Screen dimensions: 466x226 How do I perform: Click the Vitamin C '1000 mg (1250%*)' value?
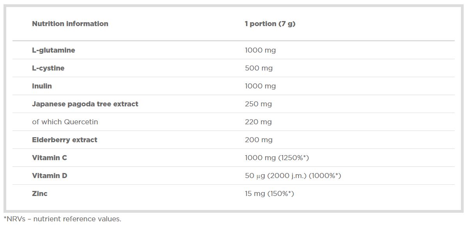[x=277, y=158]
